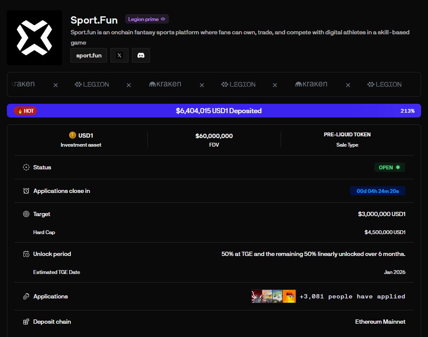Click the USD1 coin icon
The image size is (428, 337).
tap(72, 135)
